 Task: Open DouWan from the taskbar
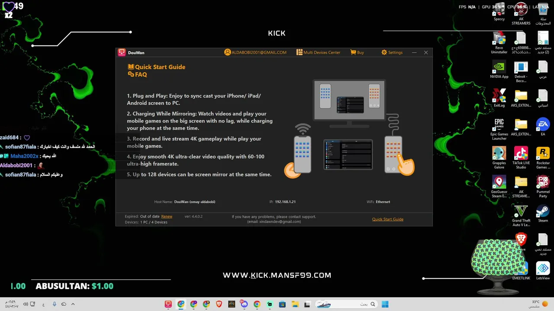point(168,304)
